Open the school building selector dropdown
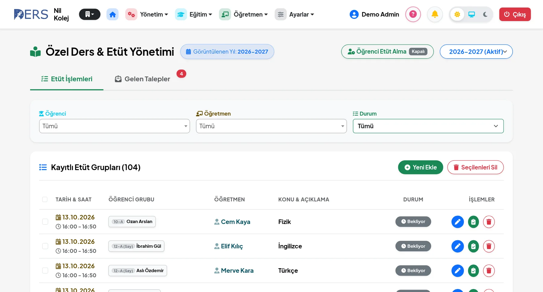This screenshot has width=543, height=292. tap(89, 14)
